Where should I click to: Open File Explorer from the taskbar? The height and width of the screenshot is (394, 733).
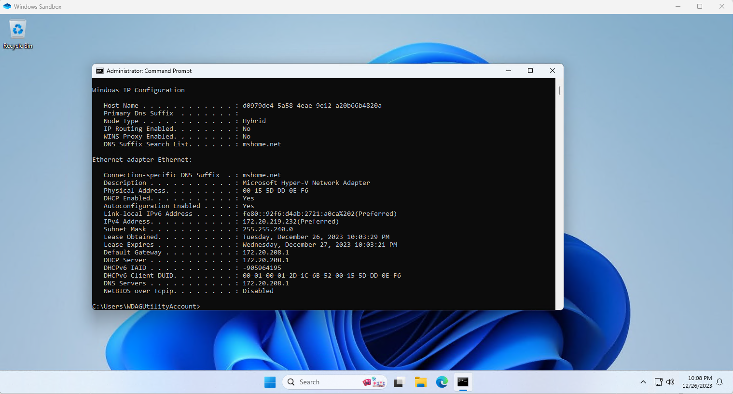click(420, 382)
